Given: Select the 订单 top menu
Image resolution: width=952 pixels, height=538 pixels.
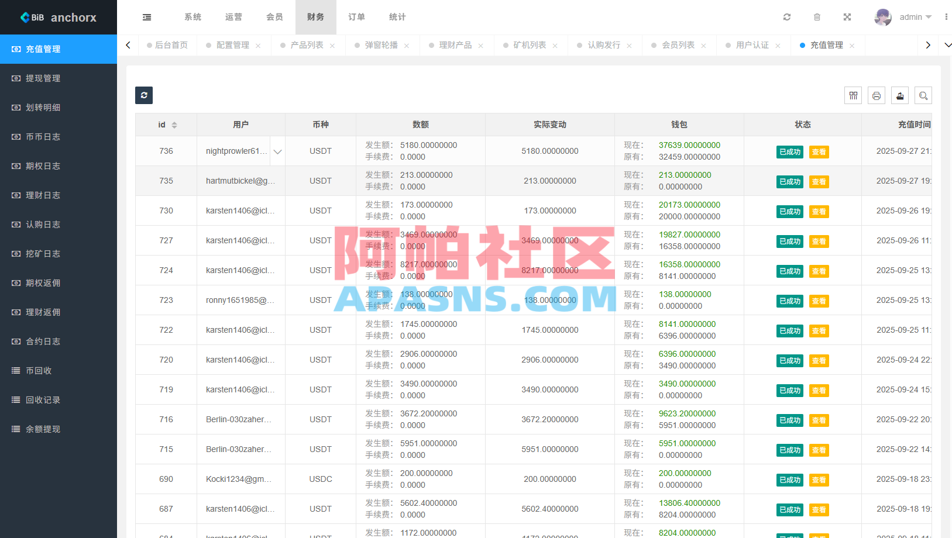Looking at the screenshot, I should coord(357,17).
